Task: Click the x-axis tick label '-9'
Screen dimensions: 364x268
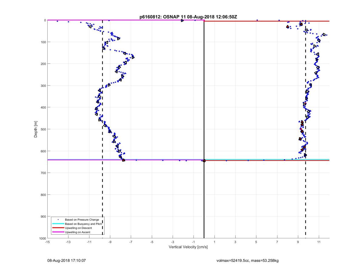Action: (x=110, y=242)
